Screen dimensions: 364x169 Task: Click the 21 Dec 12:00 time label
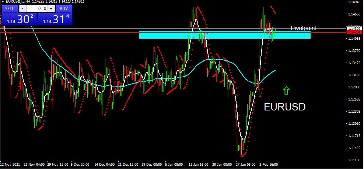pos(128,164)
